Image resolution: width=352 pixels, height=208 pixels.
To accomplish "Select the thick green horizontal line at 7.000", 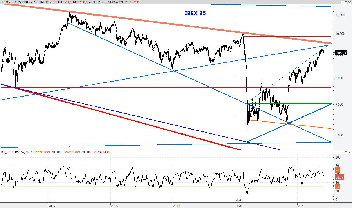I will [x=289, y=103].
